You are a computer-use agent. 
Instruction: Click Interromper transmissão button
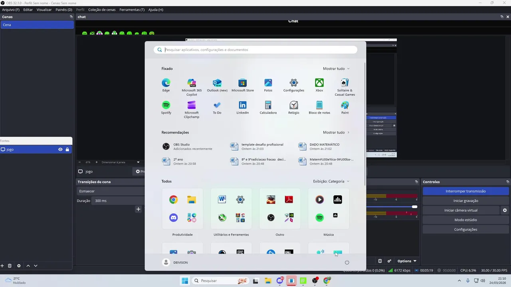[x=465, y=191]
